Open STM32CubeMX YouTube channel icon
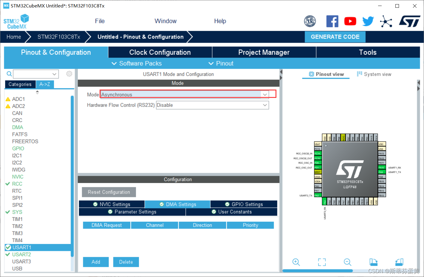This screenshot has height=277, width=424. pyautogui.click(x=350, y=21)
